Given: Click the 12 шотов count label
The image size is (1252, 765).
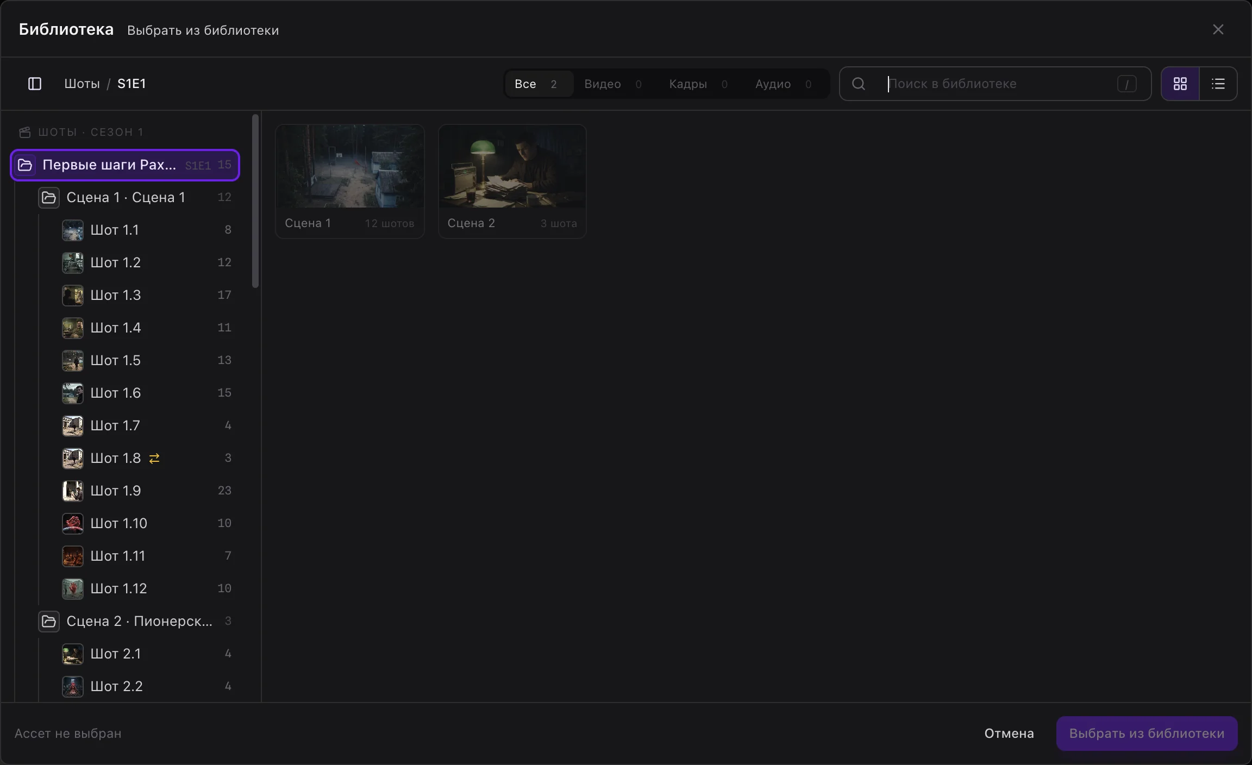Looking at the screenshot, I should click(x=389, y=223).
